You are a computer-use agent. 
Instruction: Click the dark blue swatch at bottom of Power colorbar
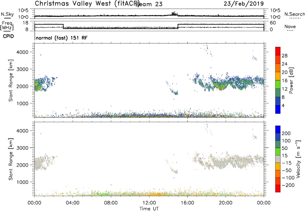coord(278,109)
